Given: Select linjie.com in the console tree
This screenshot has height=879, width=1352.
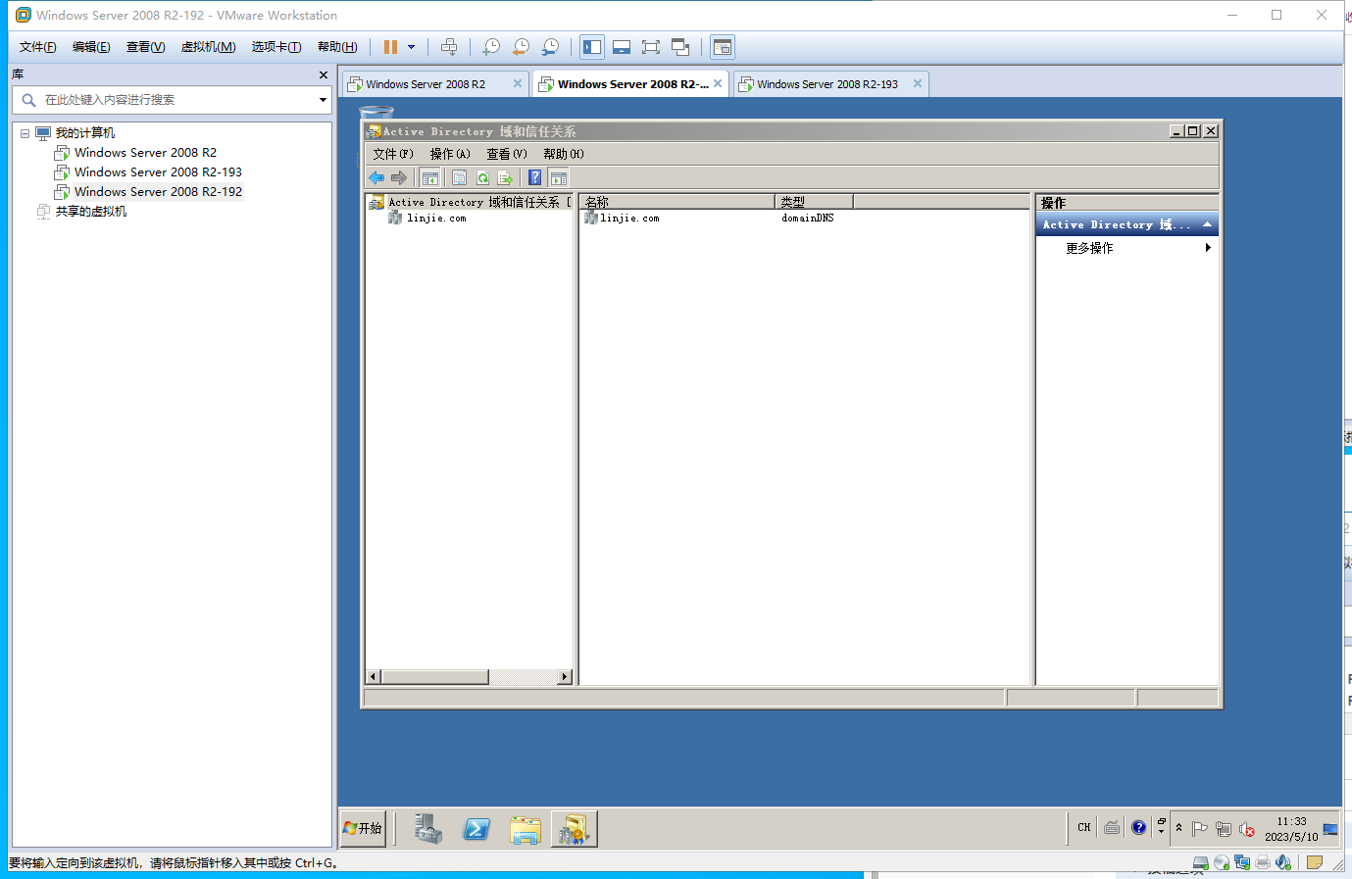Looking at the screenshot, I should pos(436,219).
